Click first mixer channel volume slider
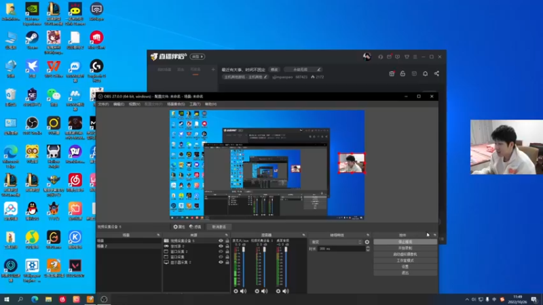Viewport: 543px width, 305px height. coord(244,266)
